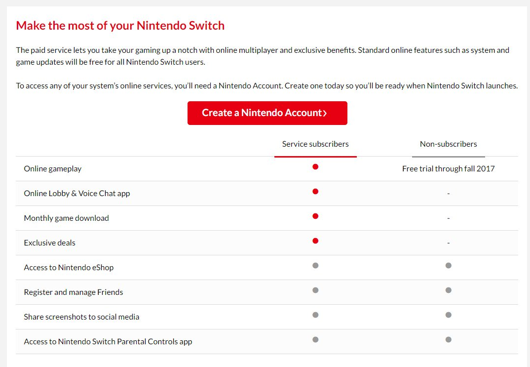The width and height of the screenshot is (530, 367).
Task: Select the Non-subscribers column header
Action: click(448, 144)
